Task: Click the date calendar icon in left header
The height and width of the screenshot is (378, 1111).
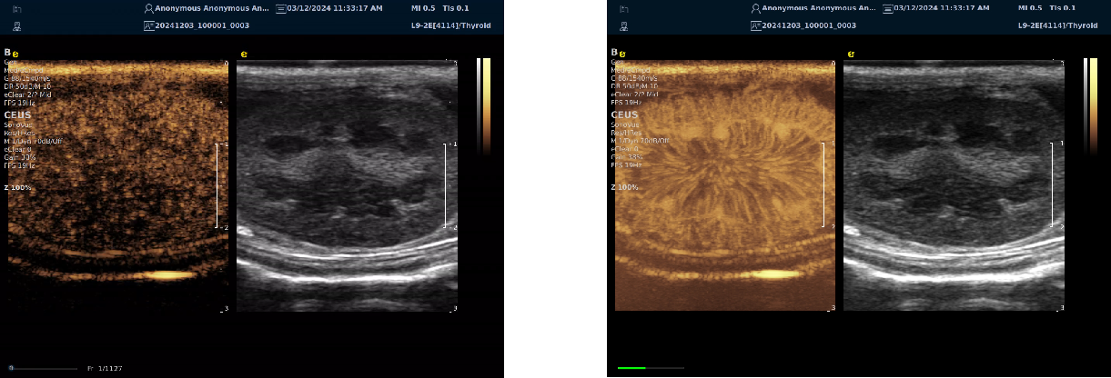Action: coord(280,7)
